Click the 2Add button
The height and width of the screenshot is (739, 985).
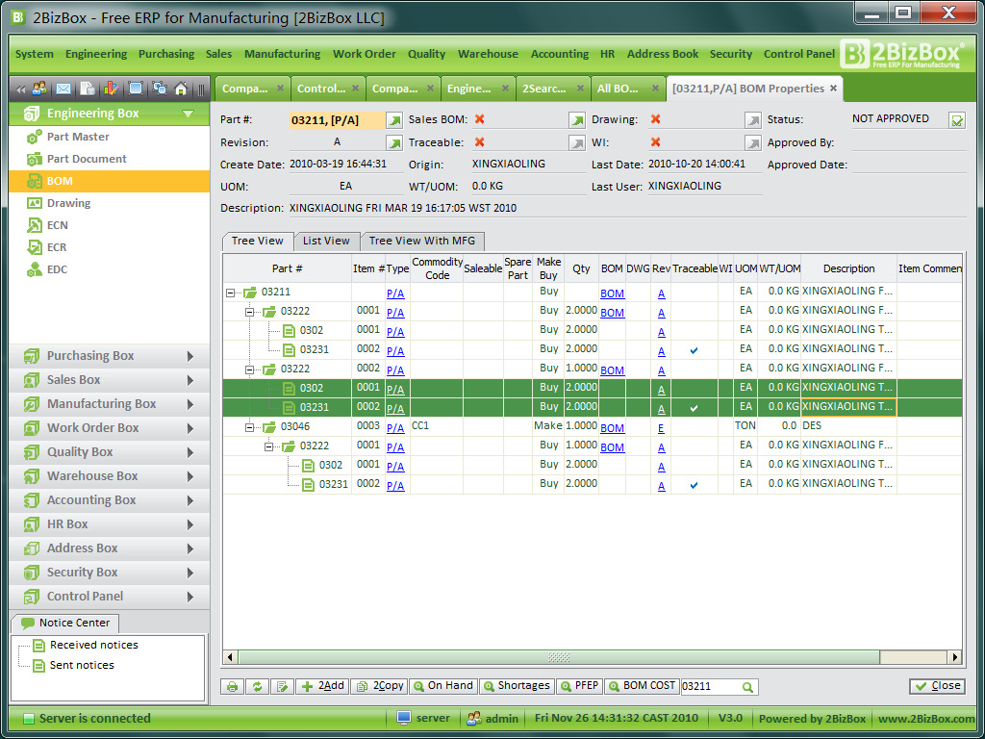(x=323, y=686)
